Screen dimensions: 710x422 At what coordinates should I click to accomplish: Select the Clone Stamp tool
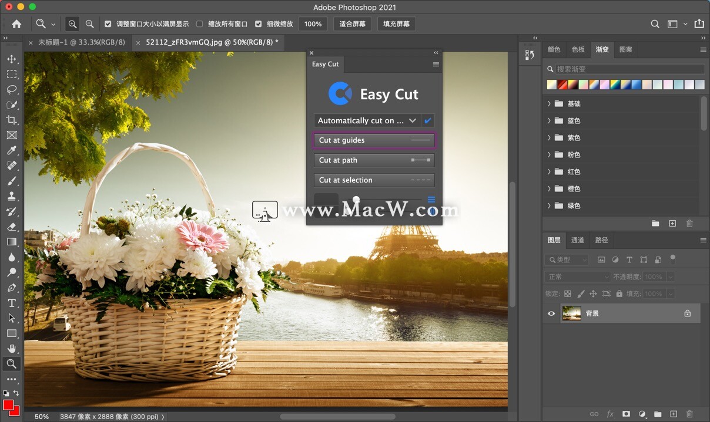(12, 197)
